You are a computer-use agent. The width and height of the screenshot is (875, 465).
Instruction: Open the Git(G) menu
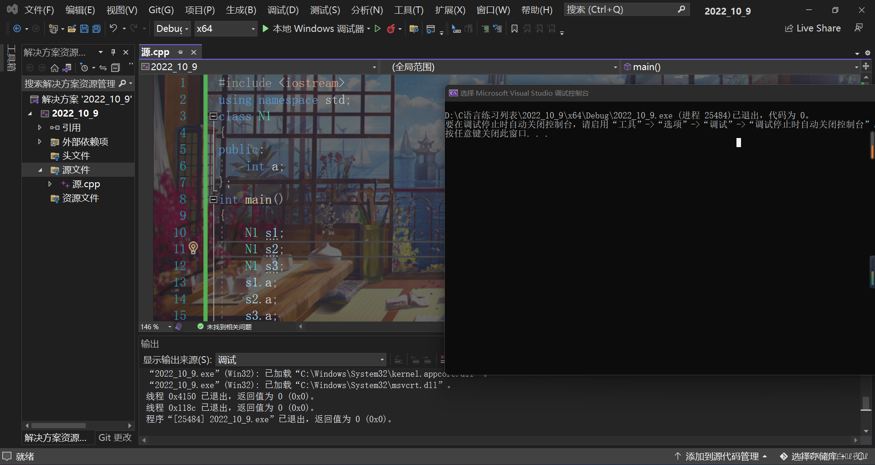(x=161, y=10)
